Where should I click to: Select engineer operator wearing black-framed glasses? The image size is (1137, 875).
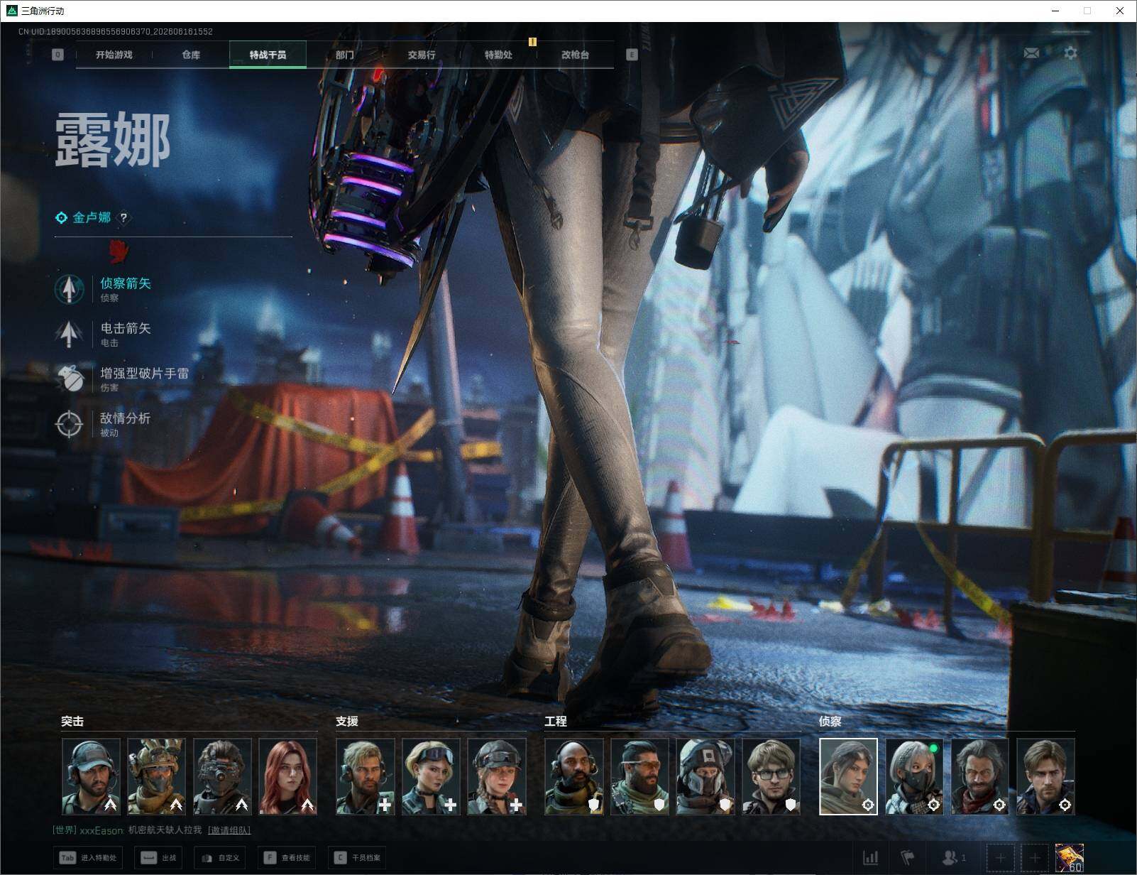click(771, 776)
